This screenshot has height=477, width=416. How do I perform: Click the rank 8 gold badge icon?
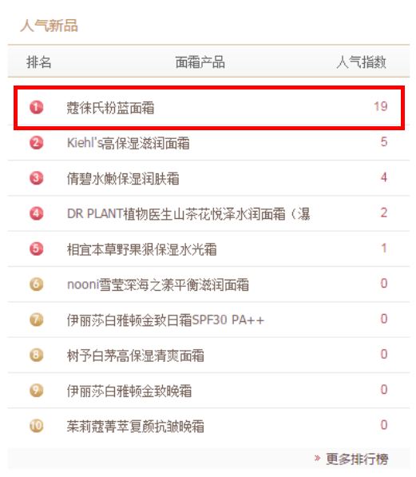pos(36,355)
